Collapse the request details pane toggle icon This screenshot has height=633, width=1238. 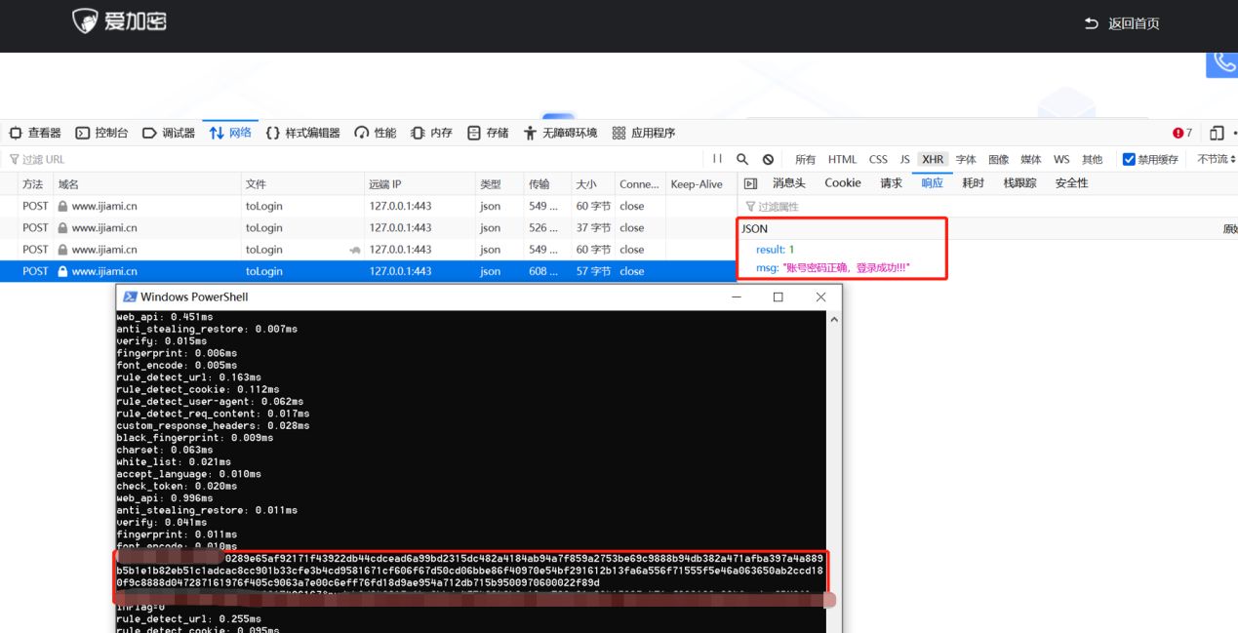750,183
